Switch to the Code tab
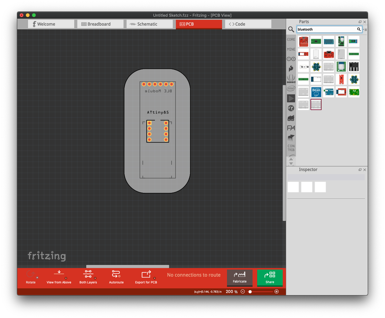The height and width of the screenshot is (318, 385). pyautogui.click(x=248, y=24)
